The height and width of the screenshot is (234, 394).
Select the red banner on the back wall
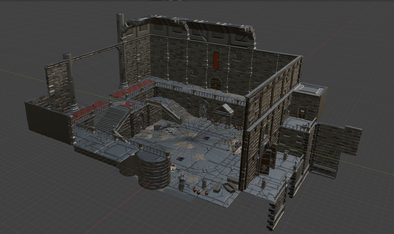[216, 60]
